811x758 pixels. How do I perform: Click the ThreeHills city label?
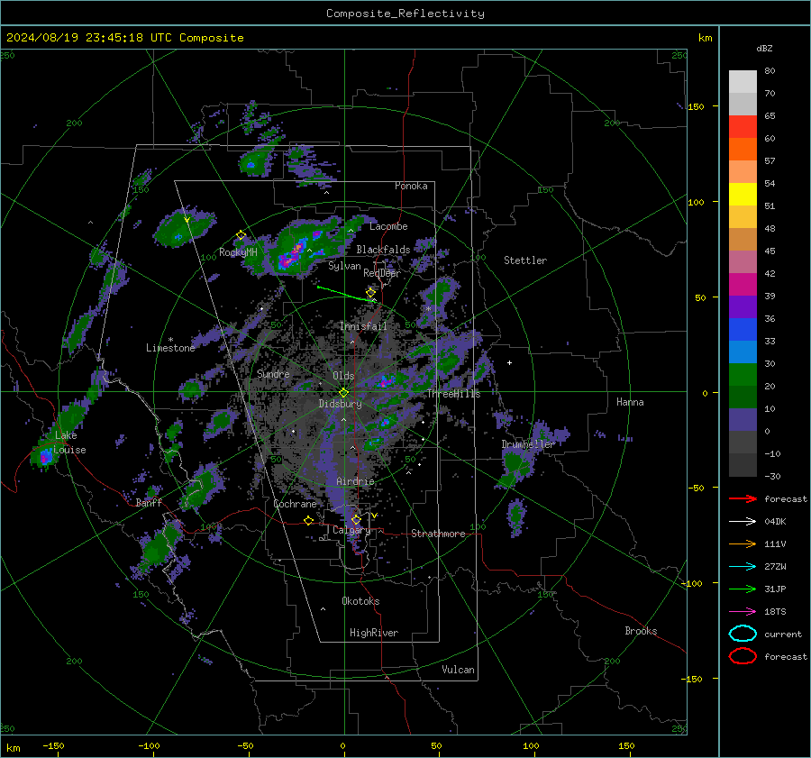(453, 394)
